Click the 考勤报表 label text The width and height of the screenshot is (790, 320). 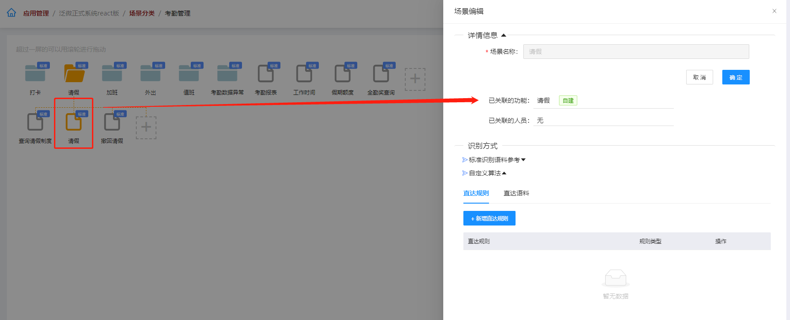266,92
